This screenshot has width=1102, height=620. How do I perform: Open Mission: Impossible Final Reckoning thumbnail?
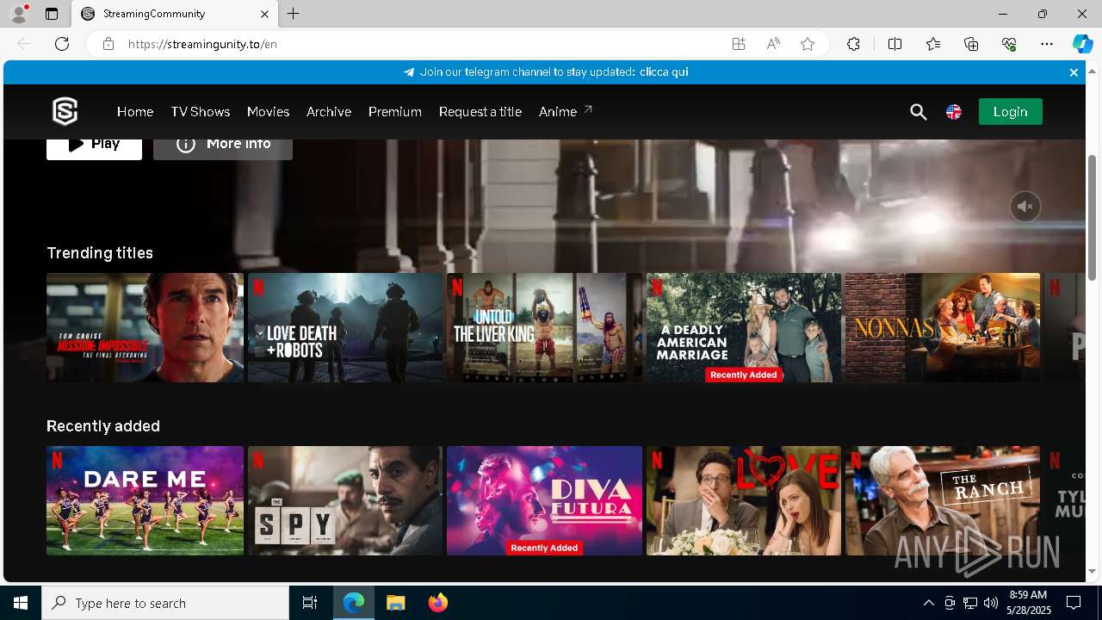click(x=145, y=328)
